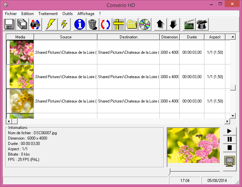Click the monitor fullscreen preview icon
Screen dimensions: 242x187
[230, 162]
